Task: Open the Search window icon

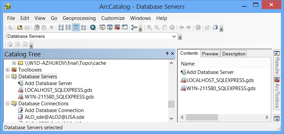Action: 110,27
